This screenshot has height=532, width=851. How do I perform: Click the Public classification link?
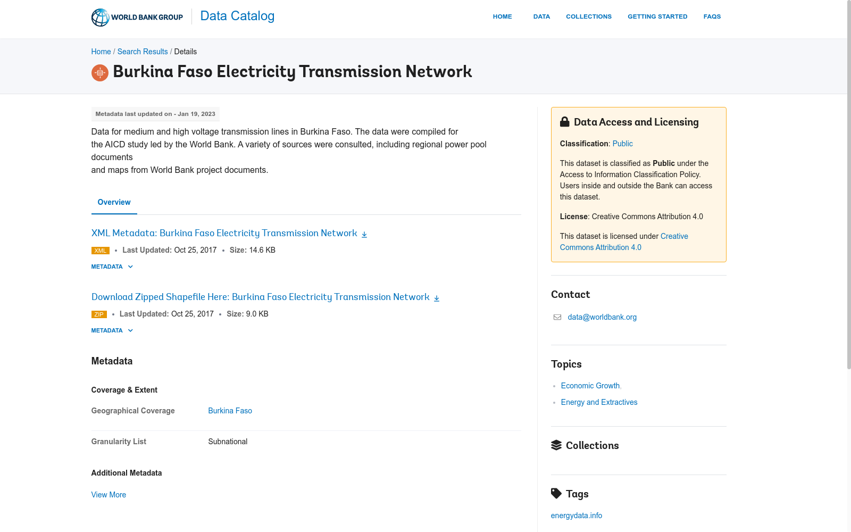[x=623, y=144]
